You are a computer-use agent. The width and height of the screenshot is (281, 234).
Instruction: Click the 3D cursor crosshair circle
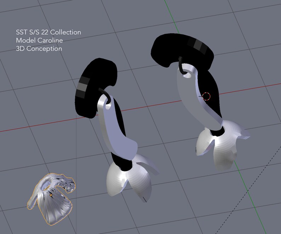coord(206,97)
